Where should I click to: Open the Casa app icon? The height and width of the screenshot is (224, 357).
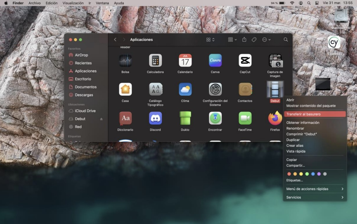tap(125, 89)
